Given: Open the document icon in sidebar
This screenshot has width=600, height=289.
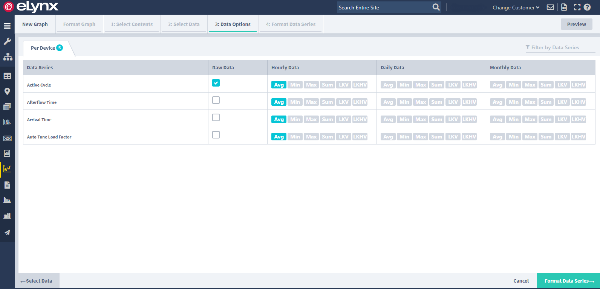Looking at the screenshot, I should 7,185.
